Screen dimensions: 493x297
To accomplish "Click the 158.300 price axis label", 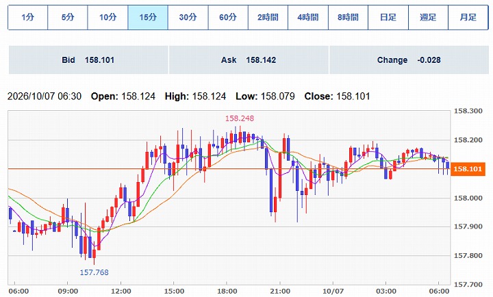I will [468, 111].
